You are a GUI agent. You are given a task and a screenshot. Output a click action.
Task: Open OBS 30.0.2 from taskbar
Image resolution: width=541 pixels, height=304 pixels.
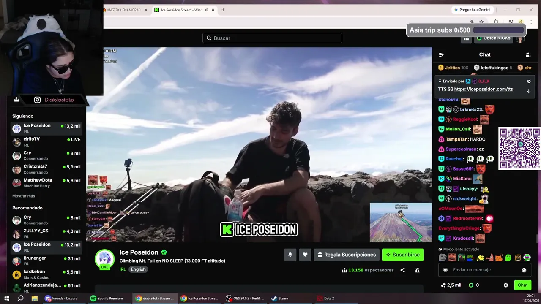pyautogui.click(x=245, y=298)
